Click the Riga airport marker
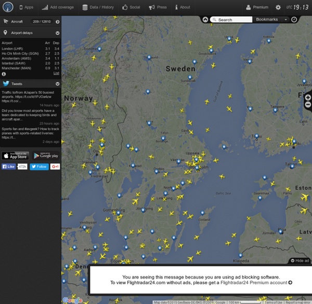The width and height of the screenshot is (312, 304). click(280, 231)
